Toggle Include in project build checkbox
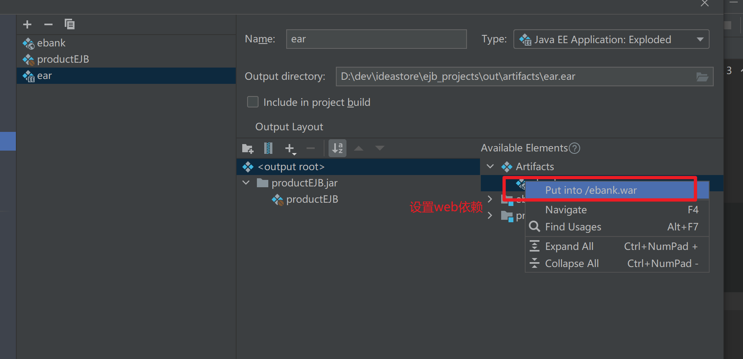The width and height of the screenshot is (743, 359). point(253,102)
